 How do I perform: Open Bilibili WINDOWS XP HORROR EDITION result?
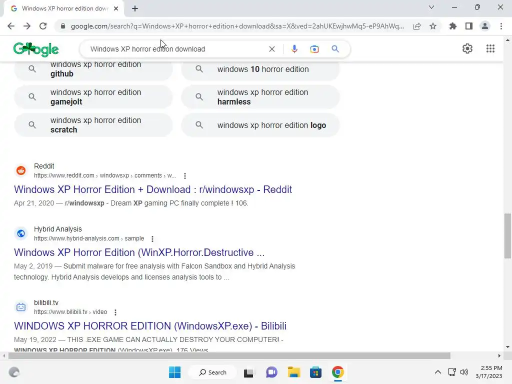pos(150,326)
